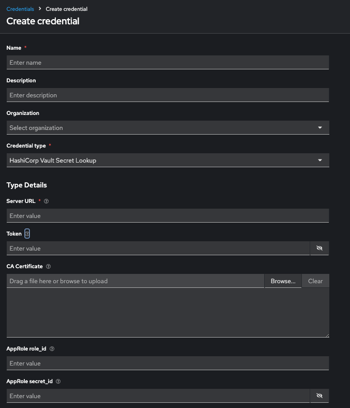Focus the Name input field

tap(168, 63)
